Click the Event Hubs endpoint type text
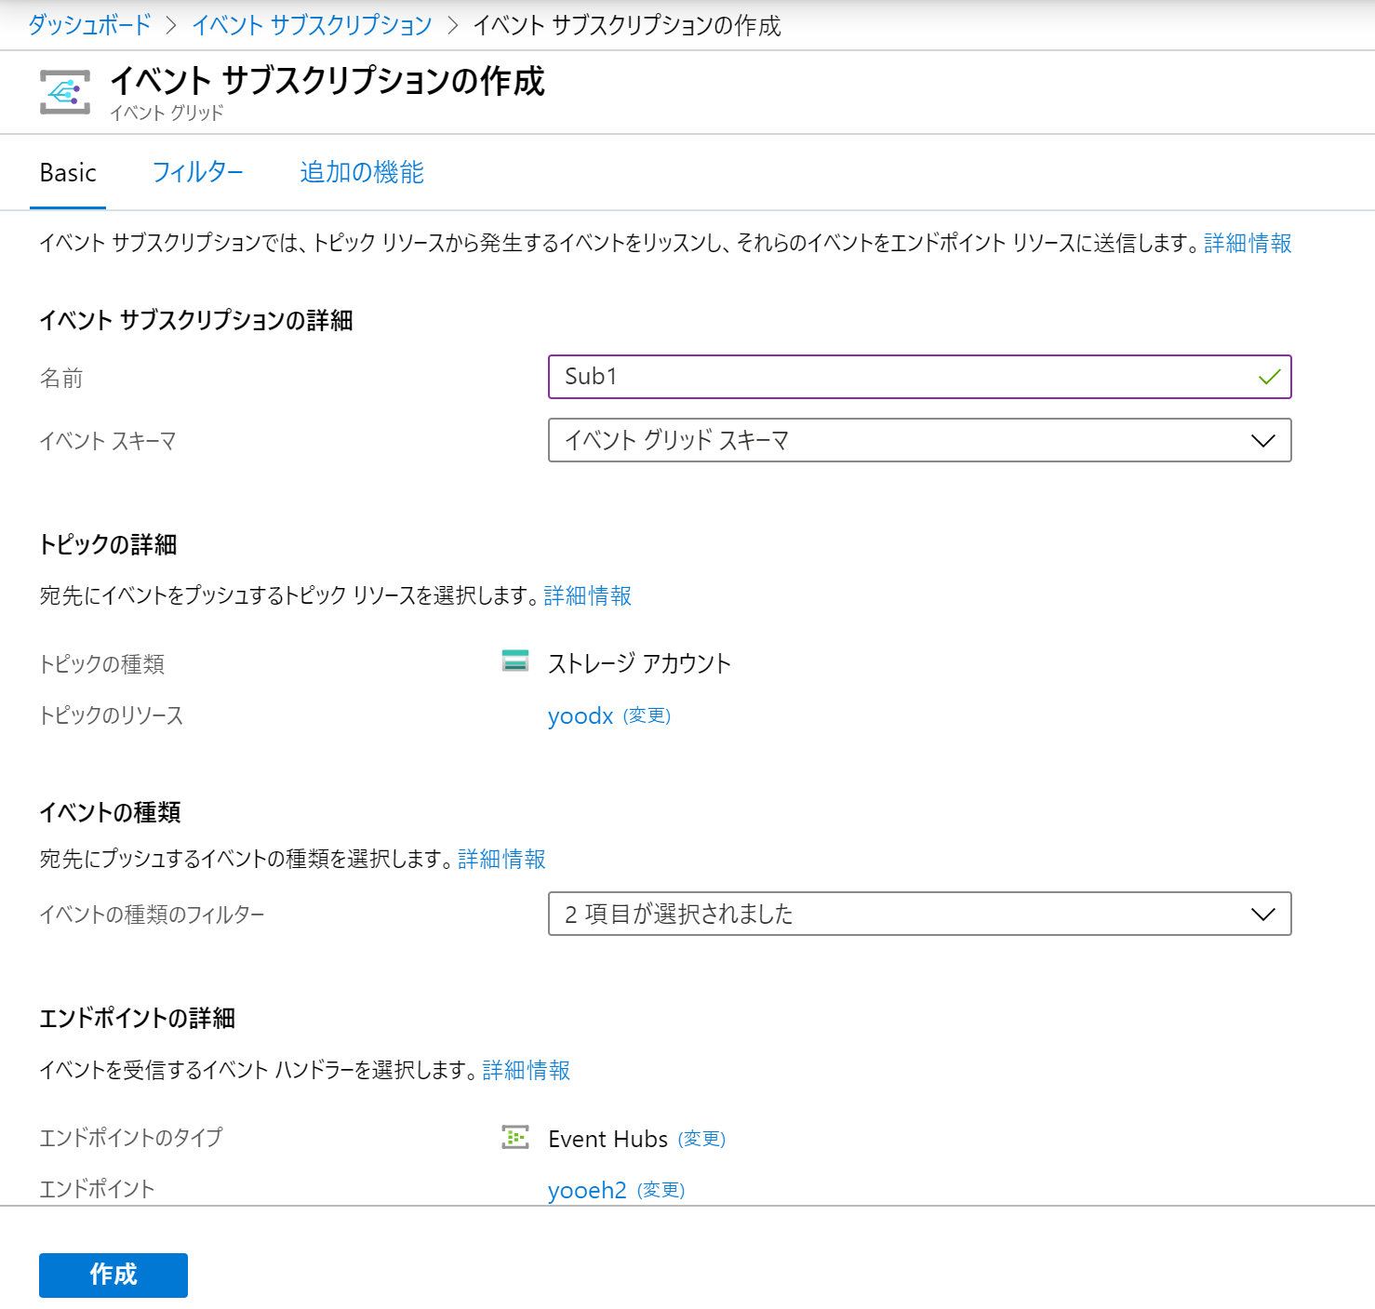 [608, 1140]
